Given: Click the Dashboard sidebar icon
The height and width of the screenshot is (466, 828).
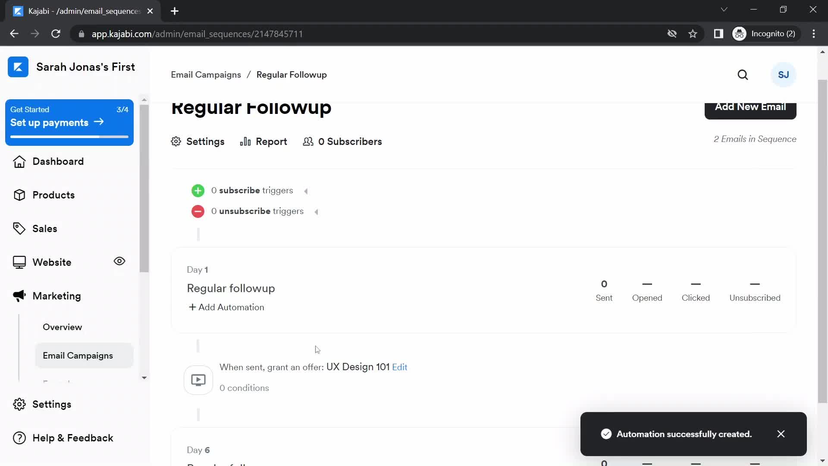Looking at the screenshot, I should [x=19, y=162].
